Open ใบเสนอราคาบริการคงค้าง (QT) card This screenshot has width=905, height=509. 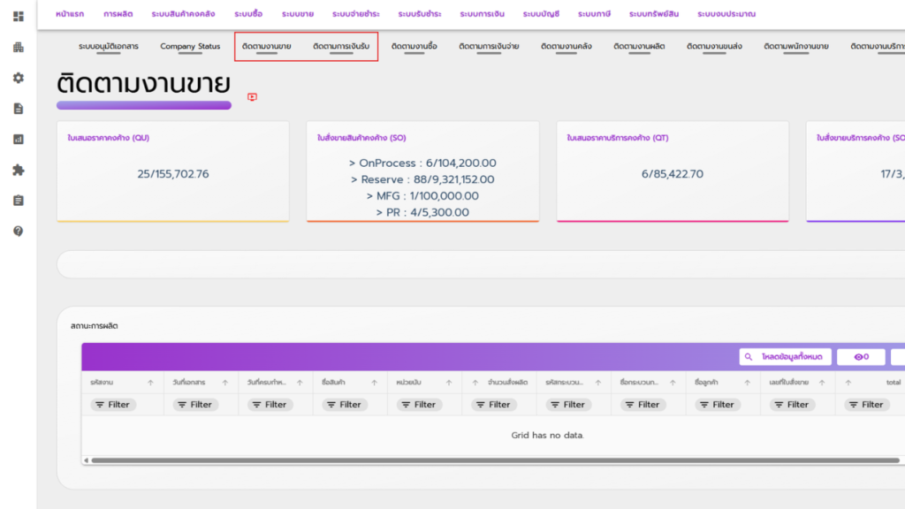click(673, 171)
